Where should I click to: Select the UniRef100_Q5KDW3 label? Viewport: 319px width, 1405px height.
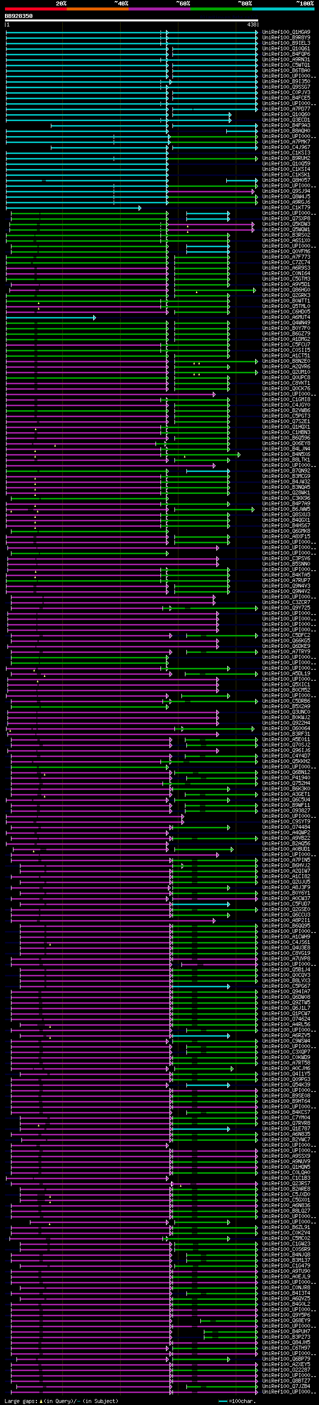pyautogui.click(x=286, y=224)
